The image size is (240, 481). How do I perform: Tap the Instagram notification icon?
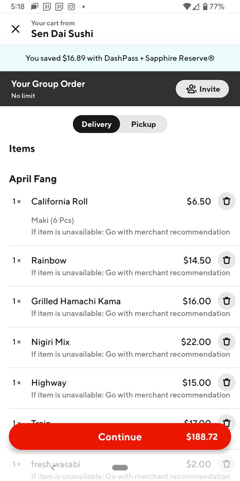[71, 7]
